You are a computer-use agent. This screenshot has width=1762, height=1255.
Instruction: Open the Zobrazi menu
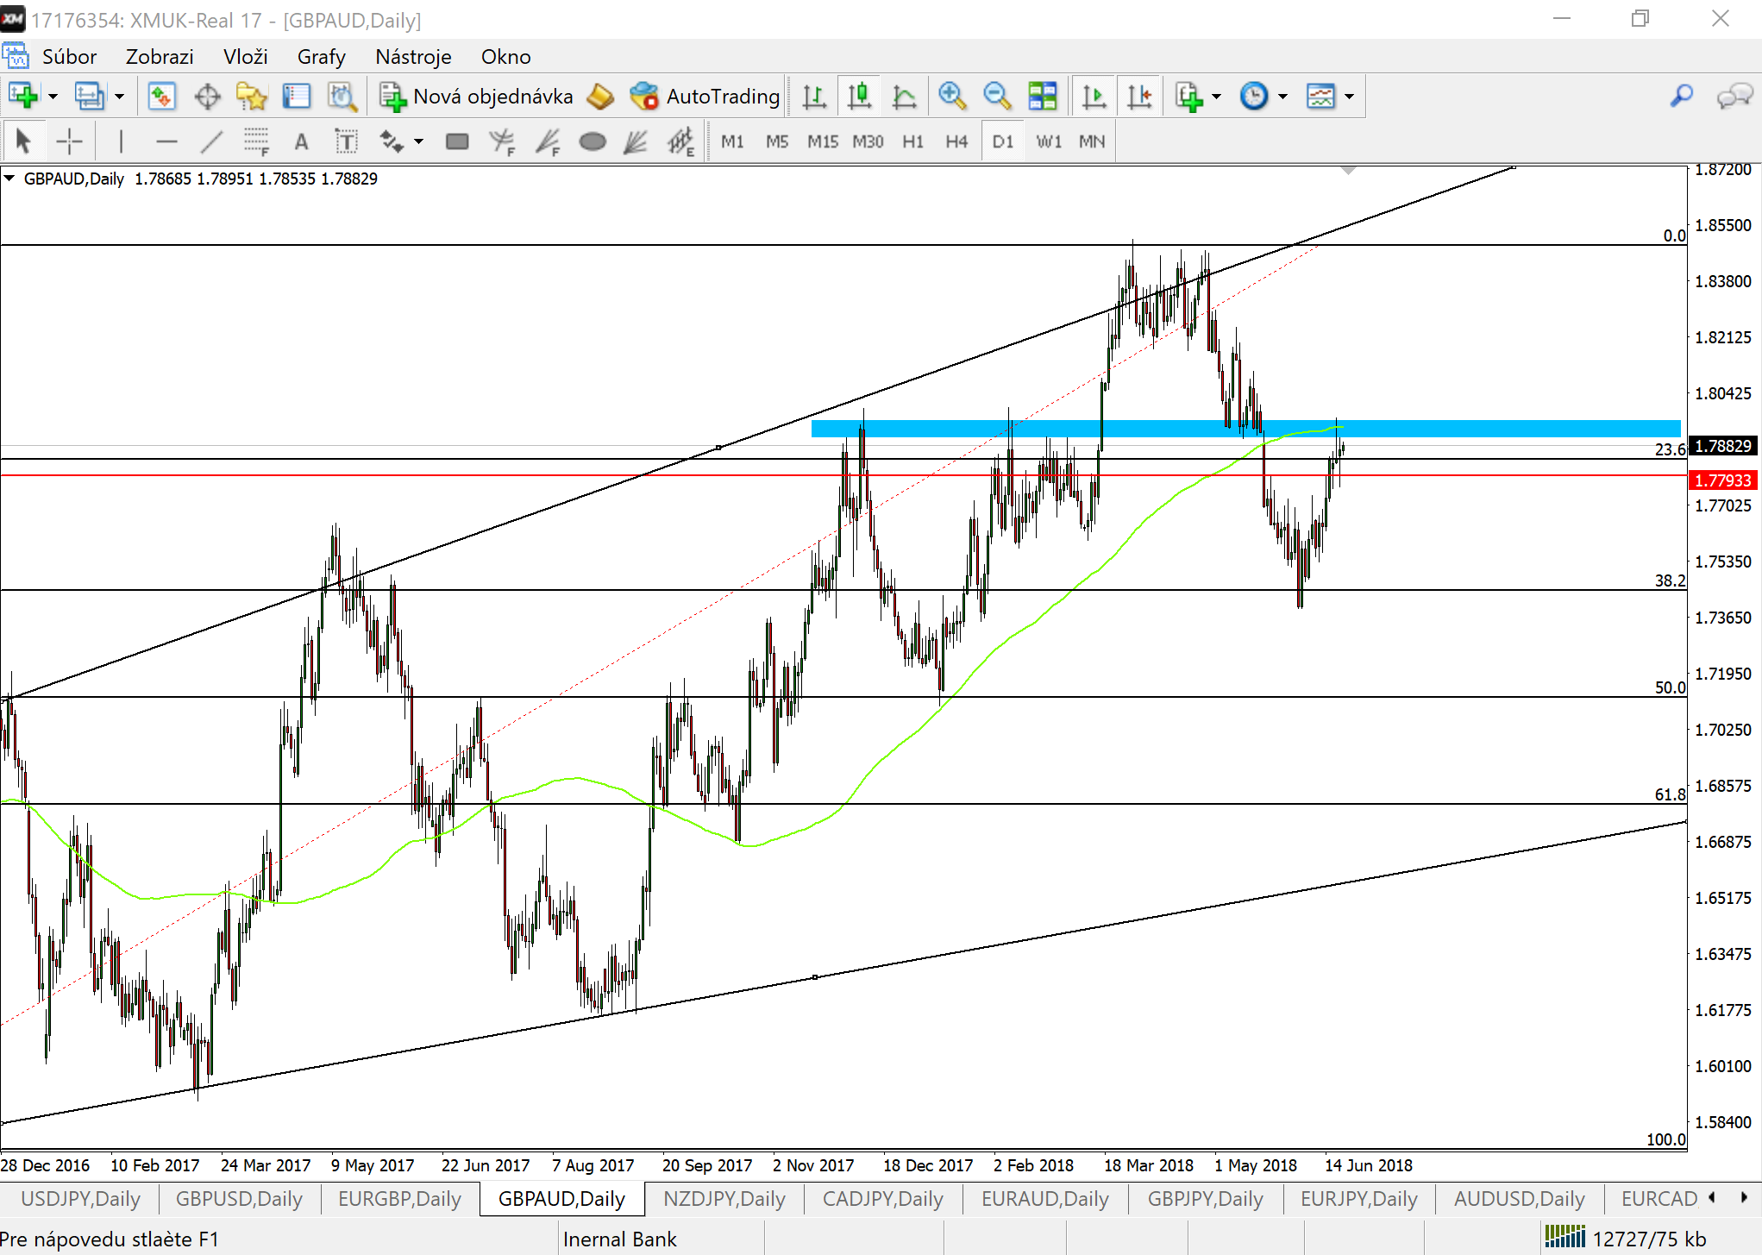[160, 57]
